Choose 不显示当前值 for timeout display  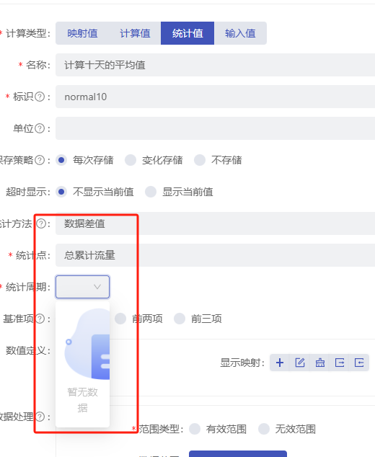[x=61, y=192]
